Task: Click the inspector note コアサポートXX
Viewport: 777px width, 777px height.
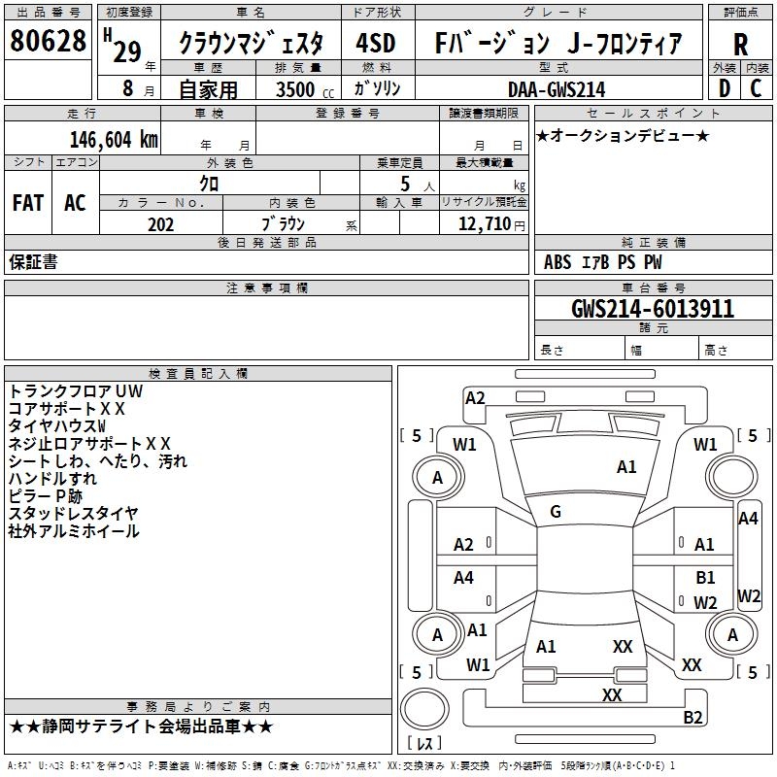Action: pyautogui.click(x=66, y=409)
